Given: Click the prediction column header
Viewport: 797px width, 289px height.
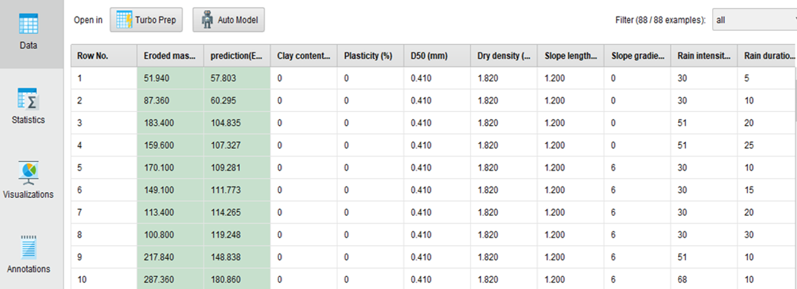Looking at the screenshot, I should point(237,56).
